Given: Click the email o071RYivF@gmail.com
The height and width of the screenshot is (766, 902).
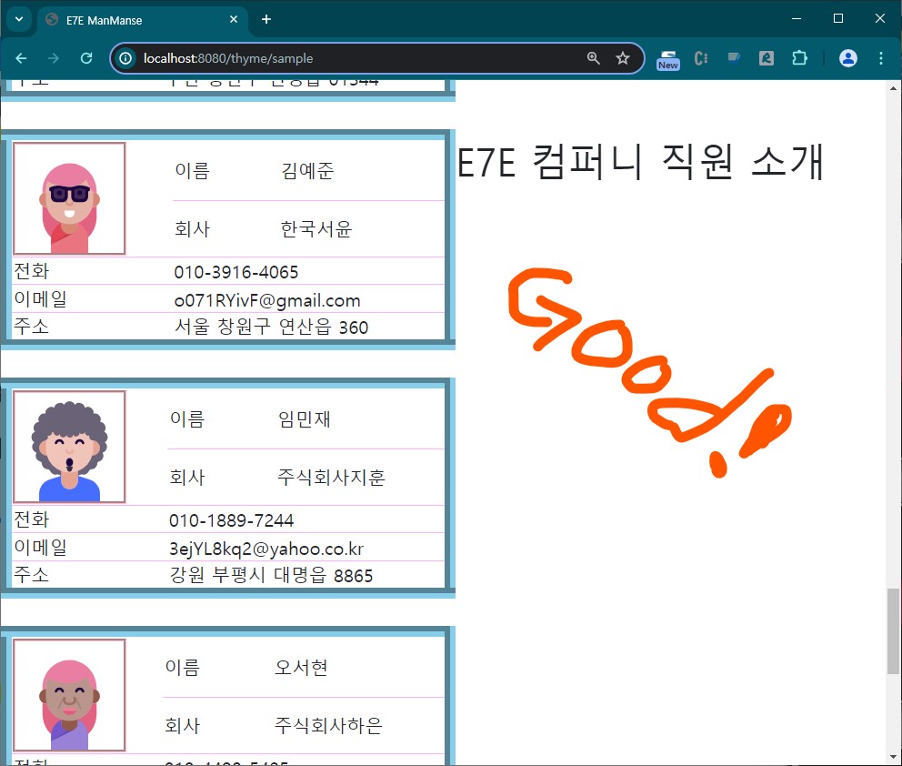Looking at the screenshot, I should [267, 300].
